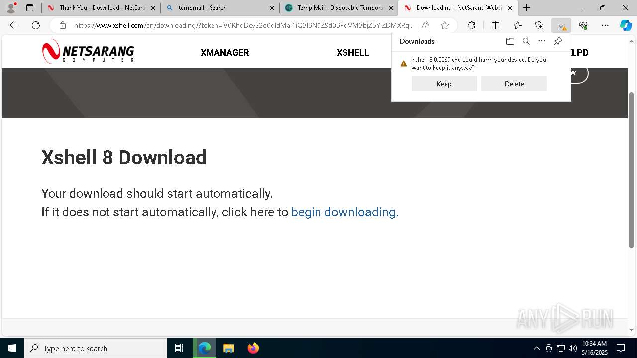Open more options in Downloads panel
The image size is (637, 358).
pyautogui.click(x=542, y=41)
